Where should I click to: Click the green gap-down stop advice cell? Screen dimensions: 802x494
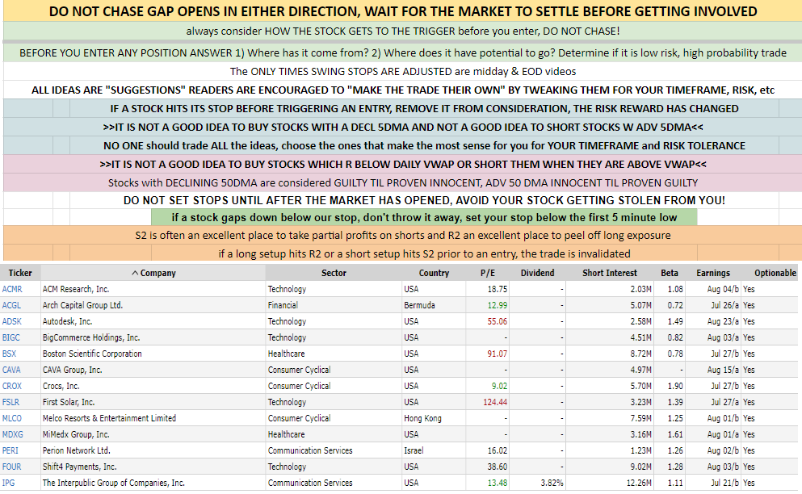coord(424,217)
